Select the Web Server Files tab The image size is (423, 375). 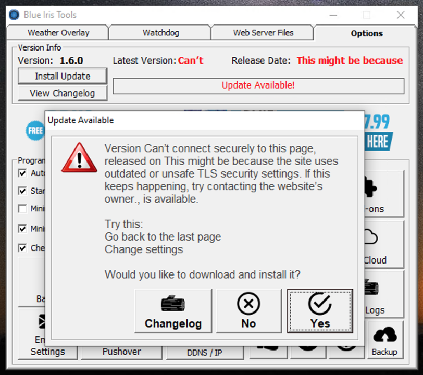pos(263,33)
